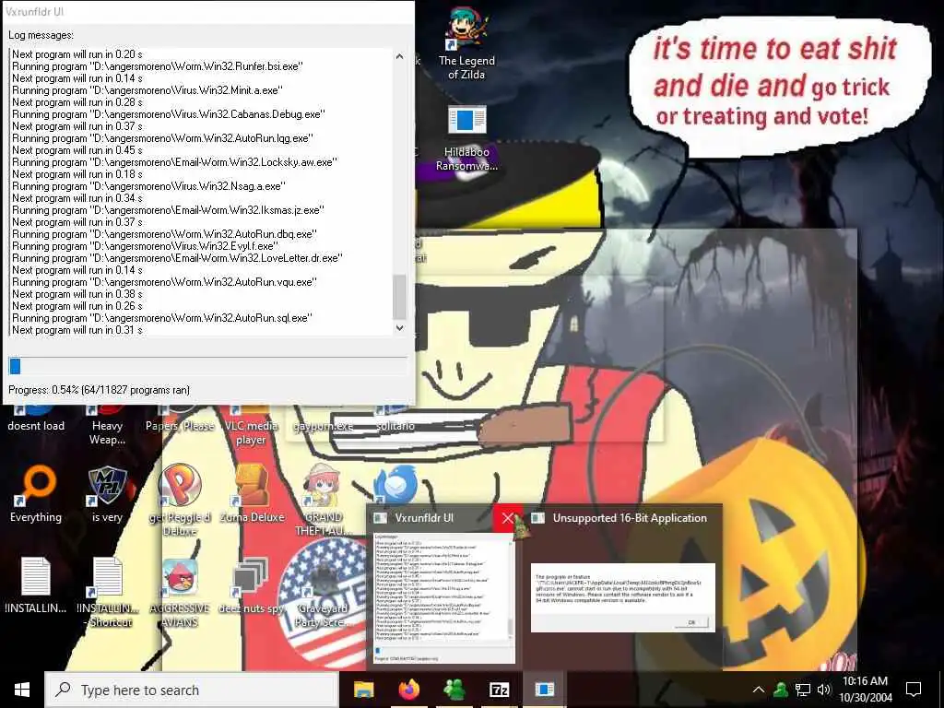Click the active Vxrunfldr taskbar icon
Viewport: 944px width, 708px height.
pyautogui.click(x=544, y=690)
